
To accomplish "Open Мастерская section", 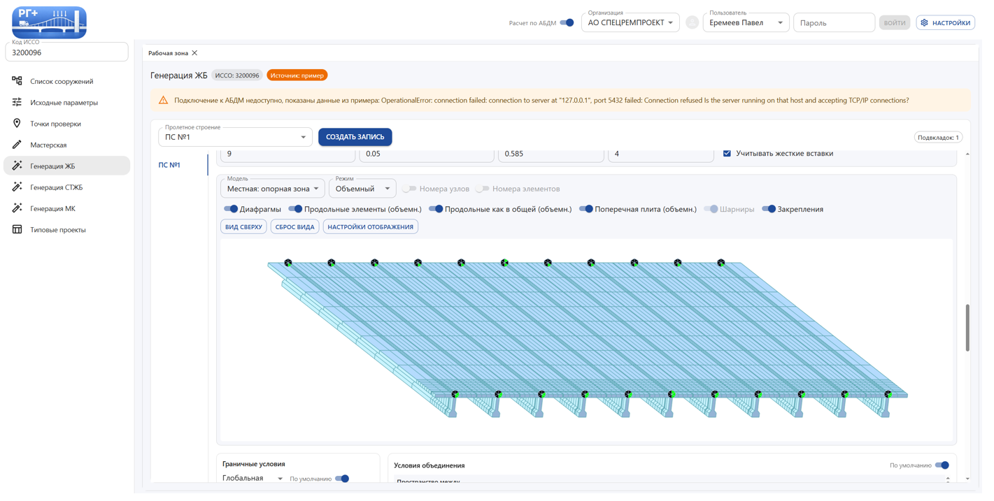I will coord(67,145).
